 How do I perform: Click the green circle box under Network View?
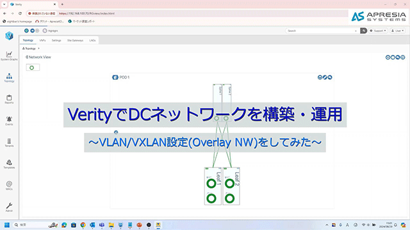[33, 68]
